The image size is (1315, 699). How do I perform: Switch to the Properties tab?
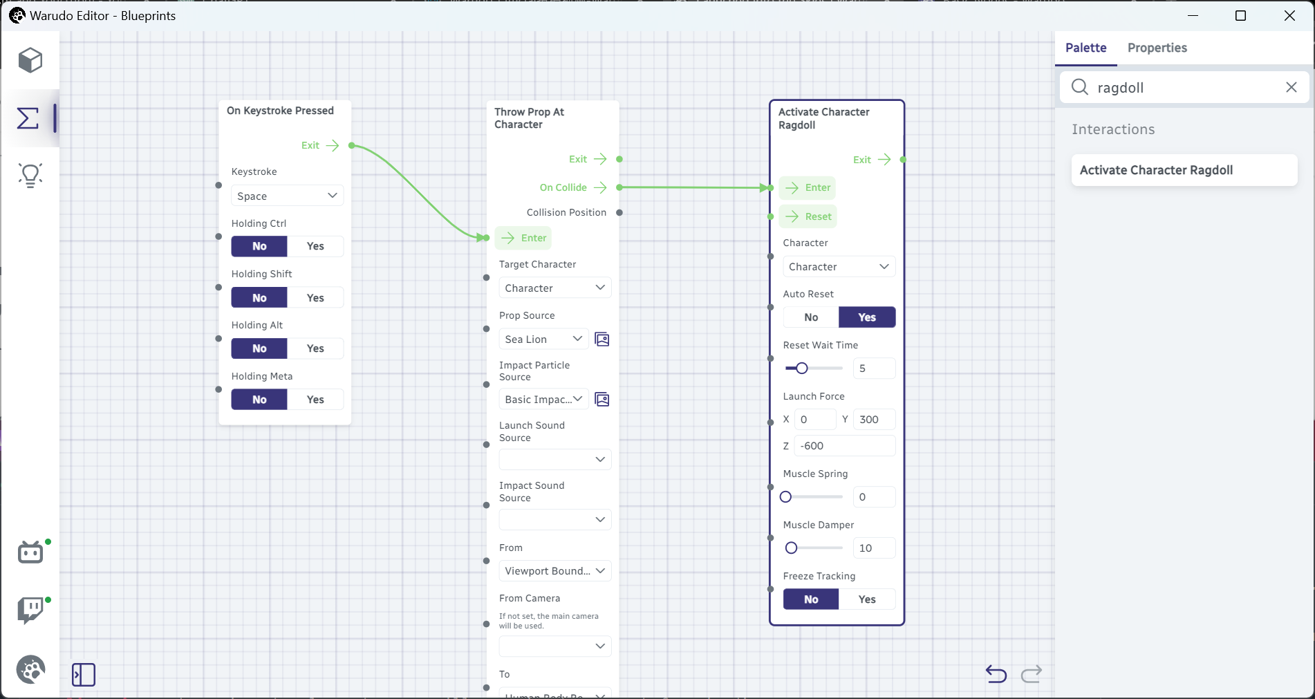coord(1157,48)
